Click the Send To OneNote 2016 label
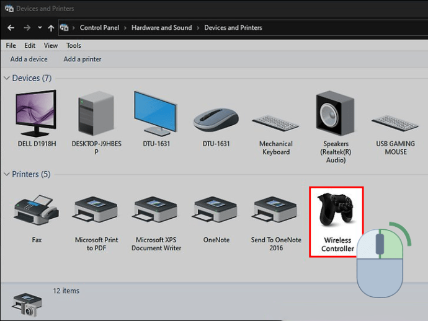 (x=276, y=244)
